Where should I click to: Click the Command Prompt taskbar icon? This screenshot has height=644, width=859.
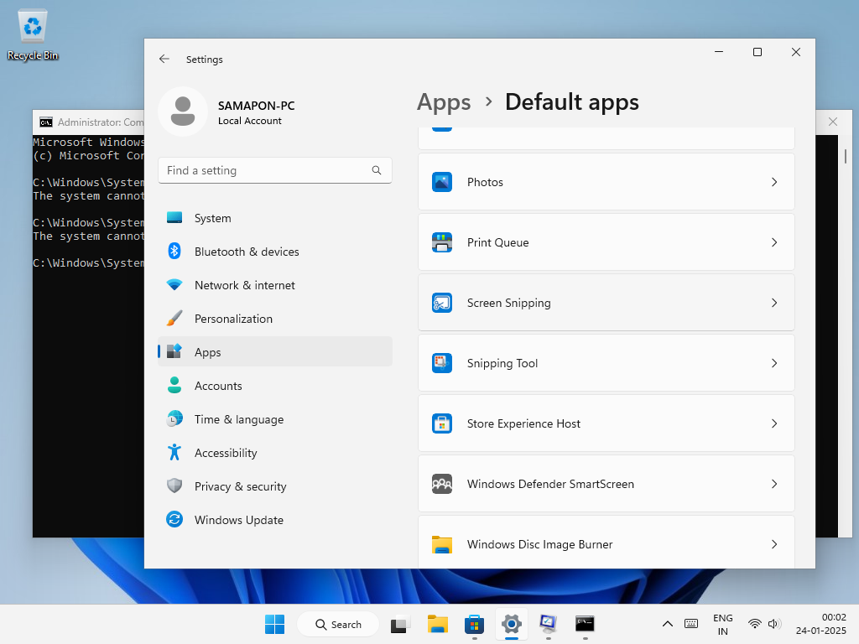coord(585,624)
